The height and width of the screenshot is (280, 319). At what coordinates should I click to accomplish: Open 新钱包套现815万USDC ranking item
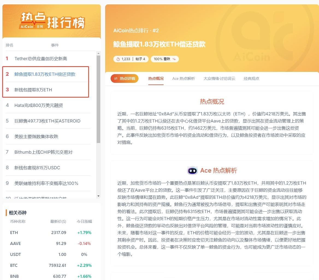coord(48,168)
